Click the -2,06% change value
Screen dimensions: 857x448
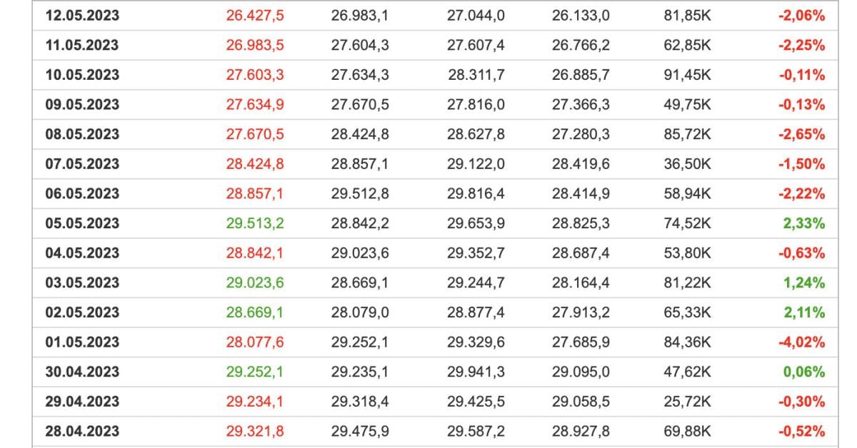pyautogui.click(x=801, y=16)
